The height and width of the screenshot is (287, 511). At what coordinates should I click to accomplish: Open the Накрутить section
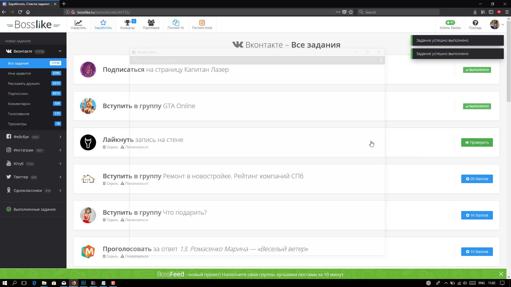(78, 24)
